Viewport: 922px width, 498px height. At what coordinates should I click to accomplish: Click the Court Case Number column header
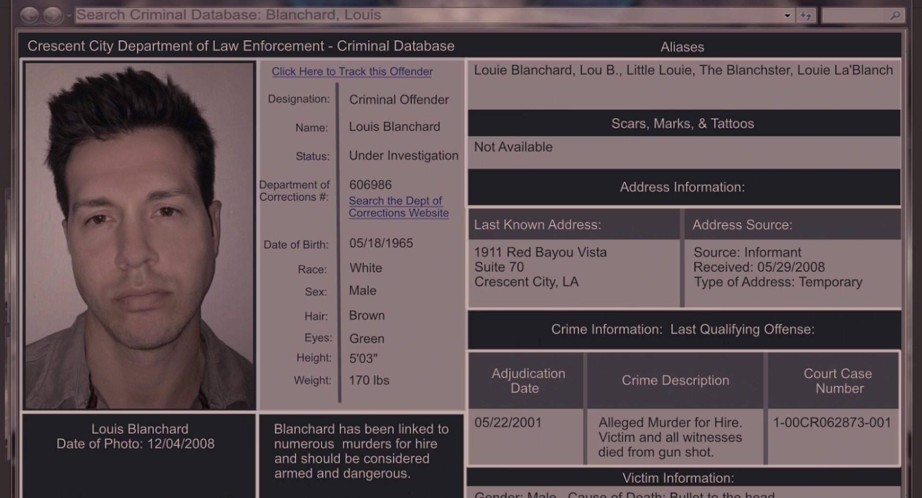(x=833, y=380)
